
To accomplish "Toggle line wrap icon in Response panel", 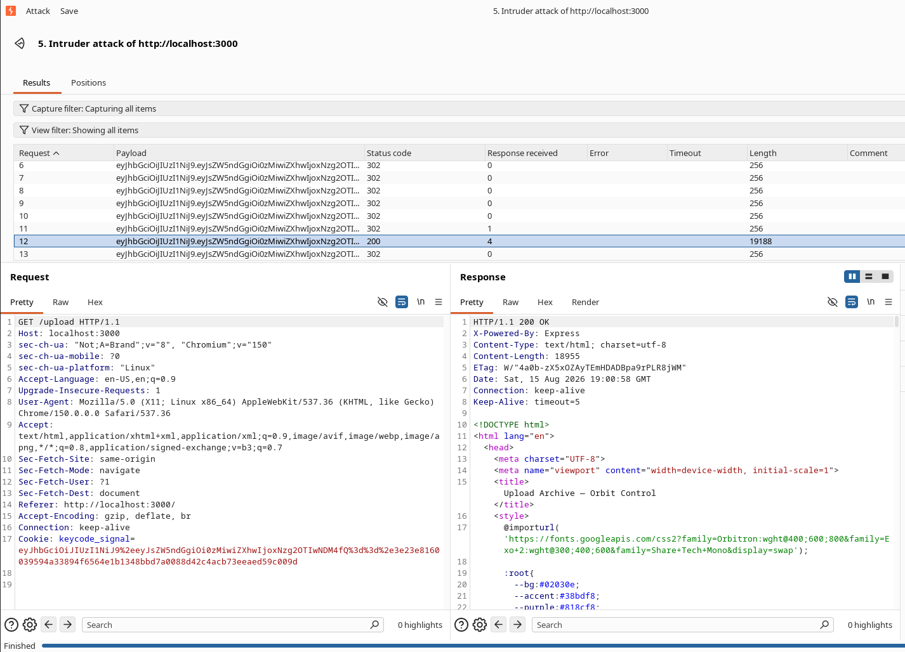I will (852, 302).
